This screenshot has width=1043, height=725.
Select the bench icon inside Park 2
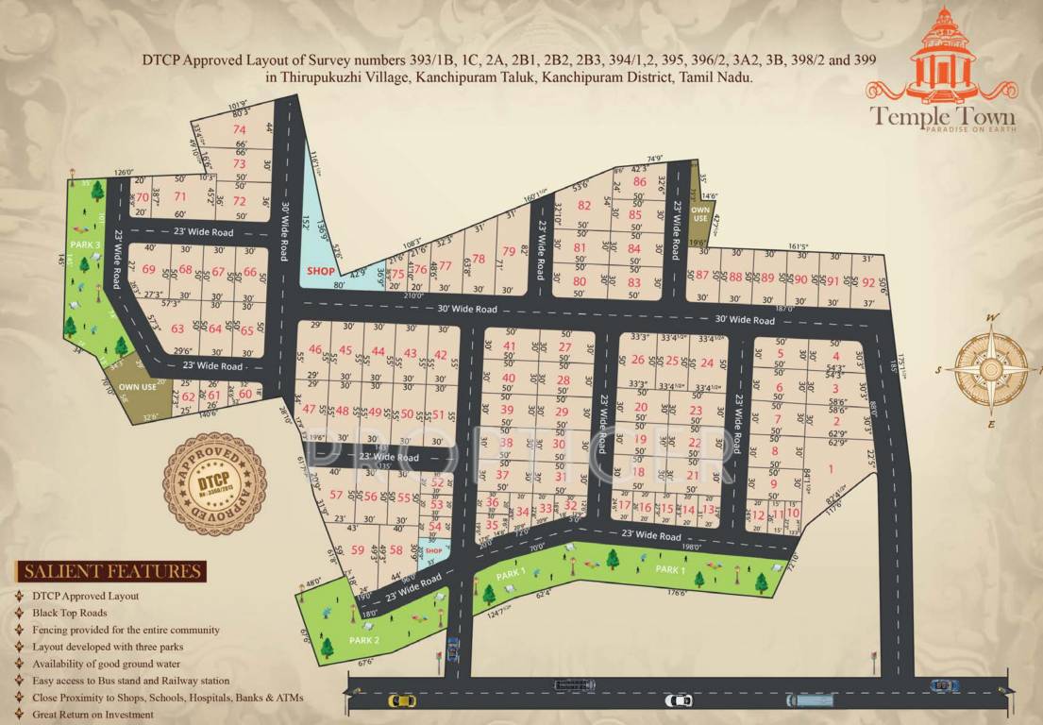[x=368, y=626]
